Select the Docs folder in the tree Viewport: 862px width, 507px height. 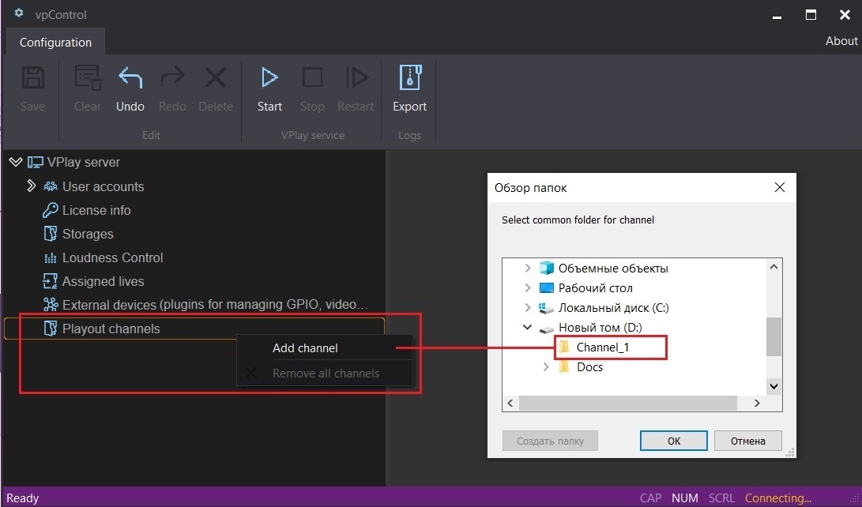[589, 367]
